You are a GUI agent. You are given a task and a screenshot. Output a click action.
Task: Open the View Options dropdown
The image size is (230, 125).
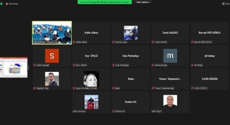144,2
